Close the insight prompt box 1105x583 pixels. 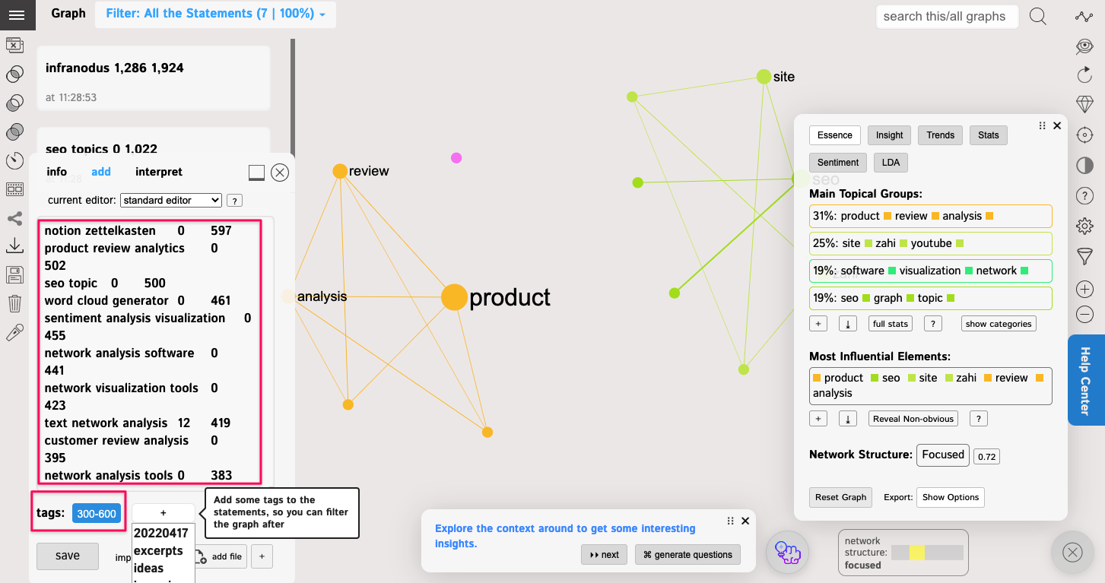point(745,521)
